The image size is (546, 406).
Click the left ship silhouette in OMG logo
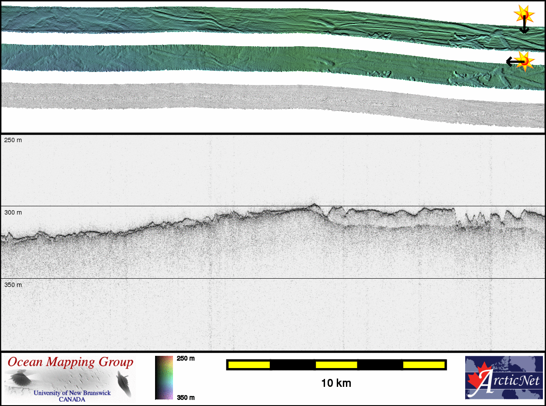19,378
